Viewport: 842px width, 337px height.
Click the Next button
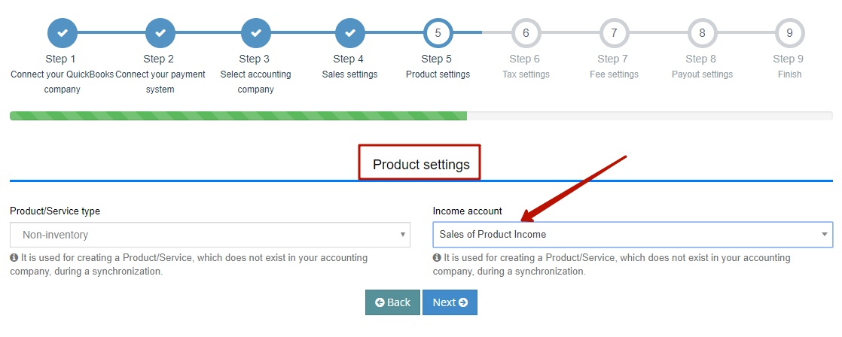(x=450, y=302)
